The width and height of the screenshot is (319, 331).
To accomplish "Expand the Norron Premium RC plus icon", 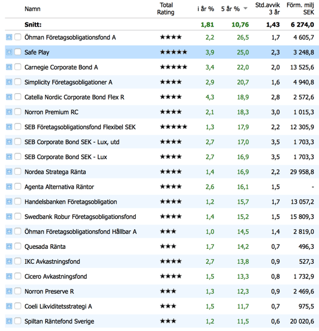I will pos(9,112).
